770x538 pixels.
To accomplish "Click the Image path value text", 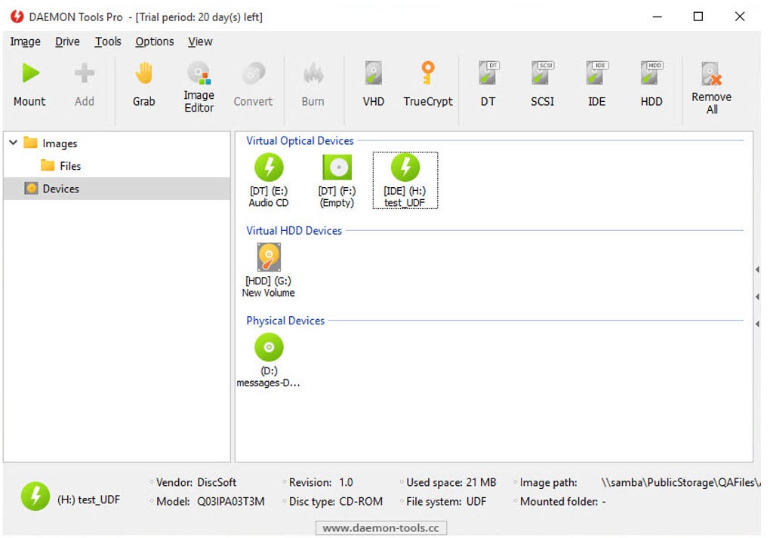I will tap(681, 482).
